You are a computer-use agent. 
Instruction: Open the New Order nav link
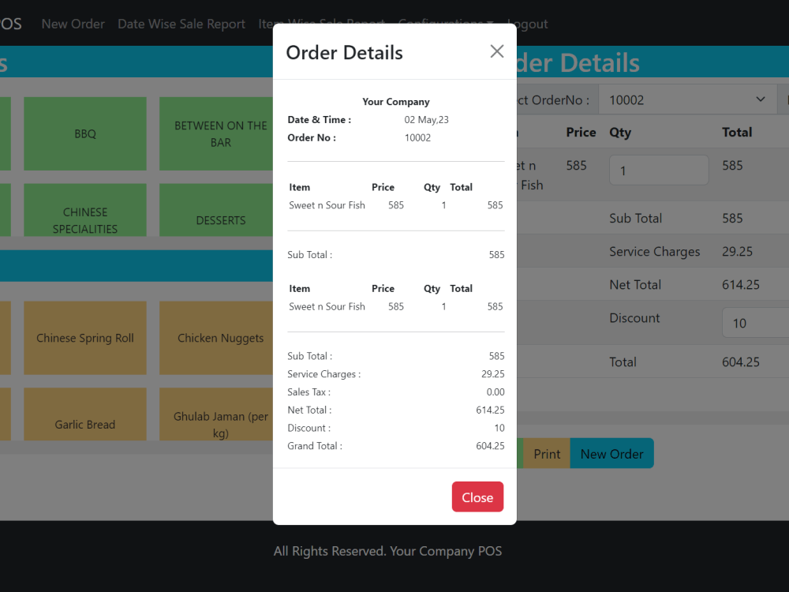point(73,24)
